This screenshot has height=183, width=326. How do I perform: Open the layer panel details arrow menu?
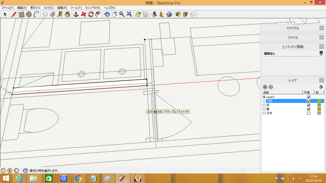tap(321, 87)
